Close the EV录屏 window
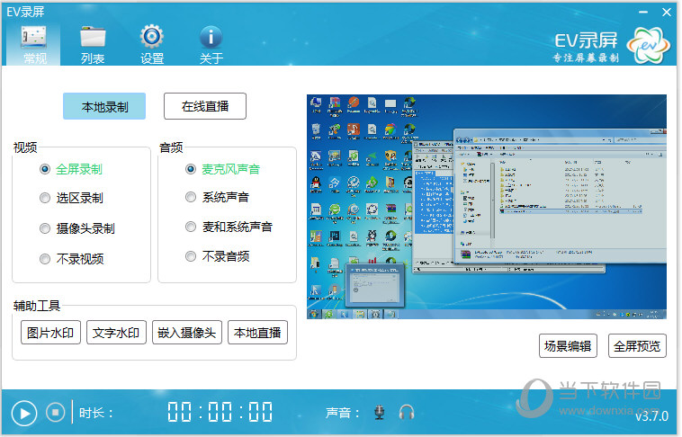Screen dimensions: 682x437 tap(667, 13)
